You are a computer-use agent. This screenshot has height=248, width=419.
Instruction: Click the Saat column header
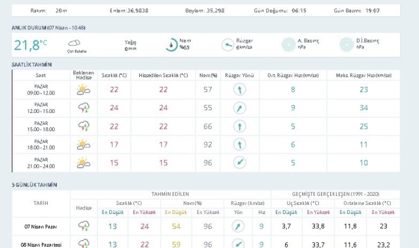(x=41, y=76)
